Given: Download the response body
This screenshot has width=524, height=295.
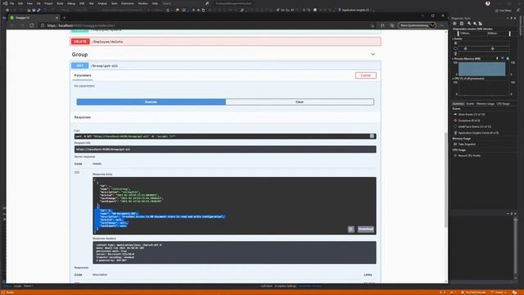Looking at the screenshot, I should (x=366, y=229).
